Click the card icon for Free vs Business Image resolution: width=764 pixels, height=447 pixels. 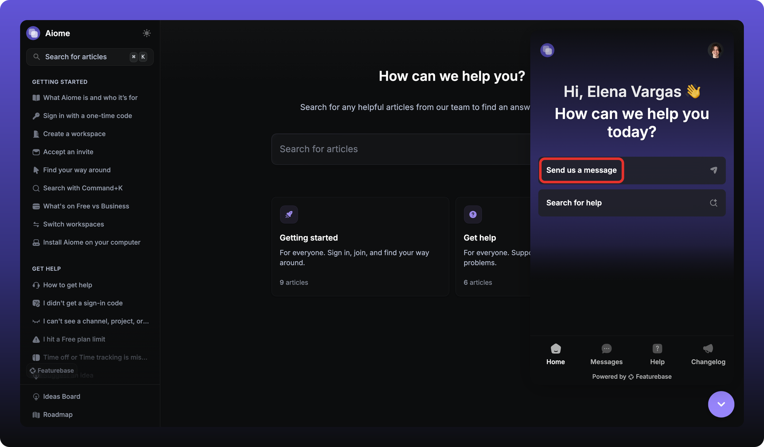36,206
